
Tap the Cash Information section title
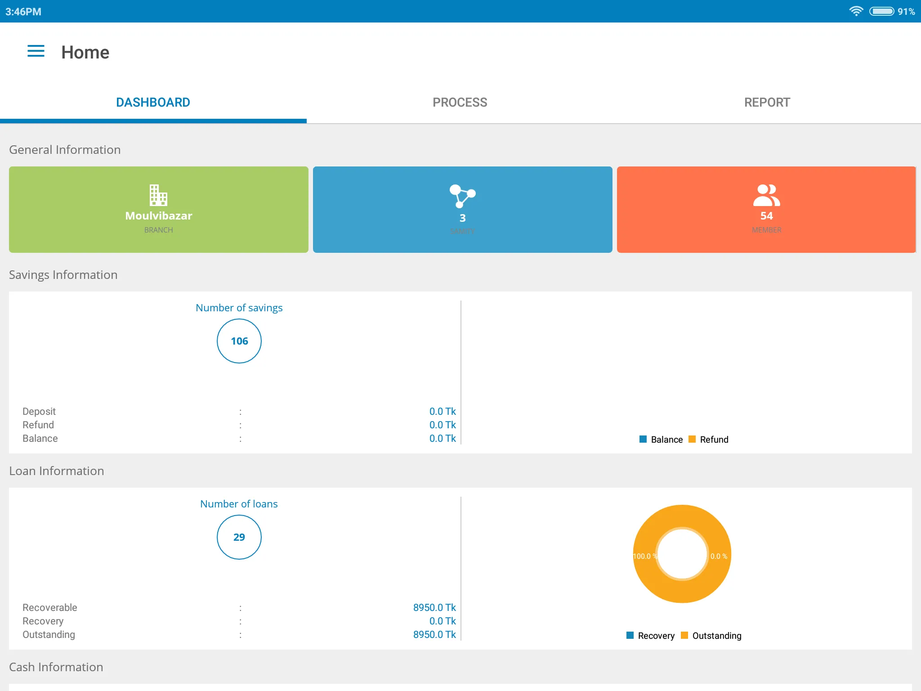tap(56, 667)
